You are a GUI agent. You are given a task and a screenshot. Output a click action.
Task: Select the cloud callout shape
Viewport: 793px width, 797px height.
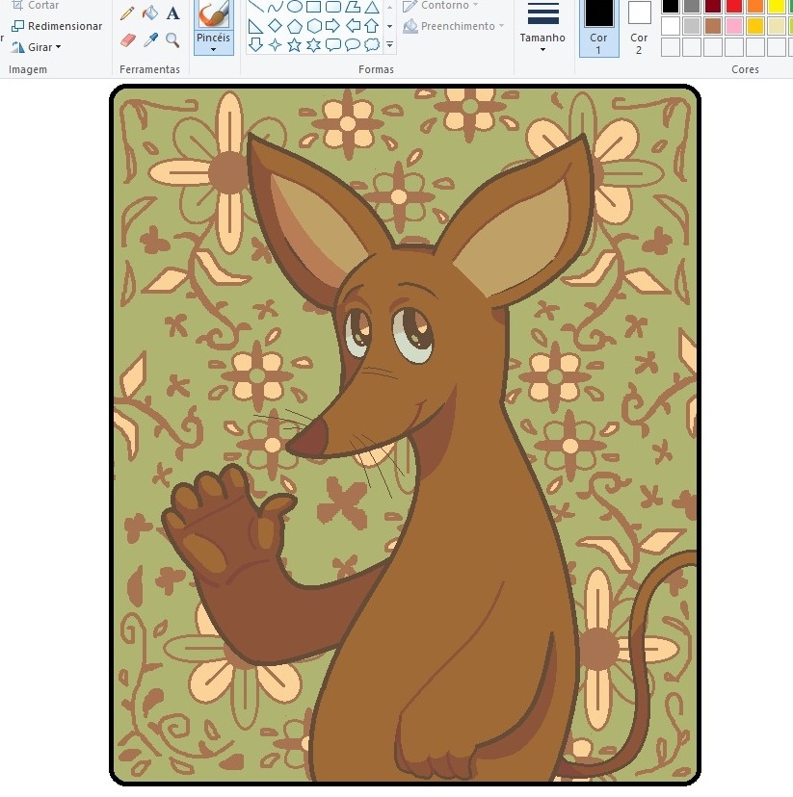[x=372, y=44]
